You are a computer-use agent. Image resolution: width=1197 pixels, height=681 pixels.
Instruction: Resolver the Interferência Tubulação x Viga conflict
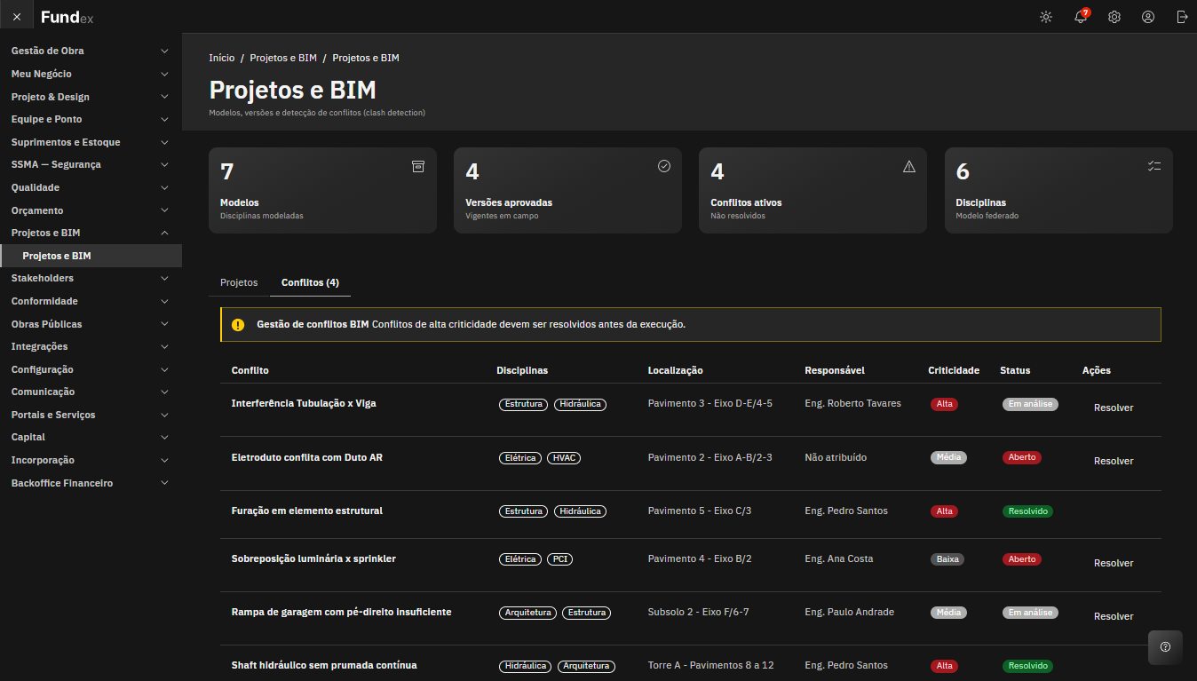tap(1114, 408)
